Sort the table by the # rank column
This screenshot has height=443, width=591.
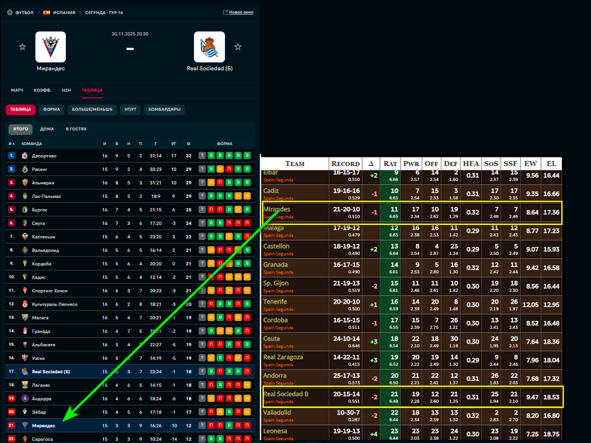11,144
